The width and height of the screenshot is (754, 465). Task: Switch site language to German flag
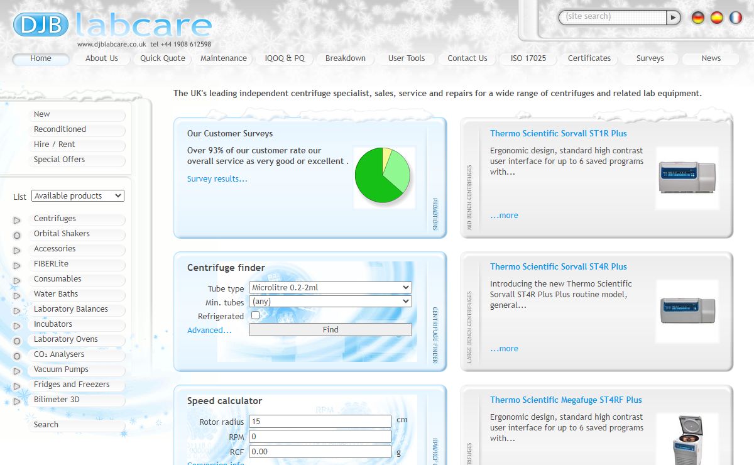(698, 18)
